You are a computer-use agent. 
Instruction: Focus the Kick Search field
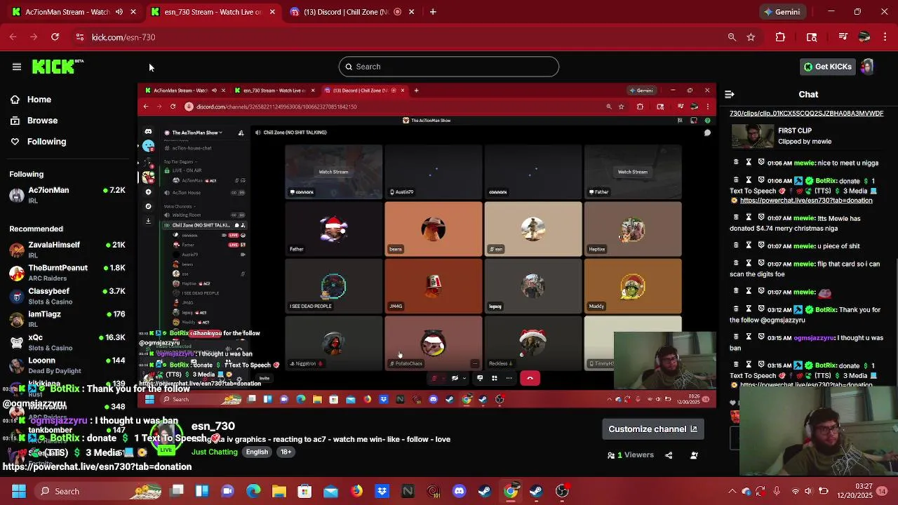pos(449,67)
